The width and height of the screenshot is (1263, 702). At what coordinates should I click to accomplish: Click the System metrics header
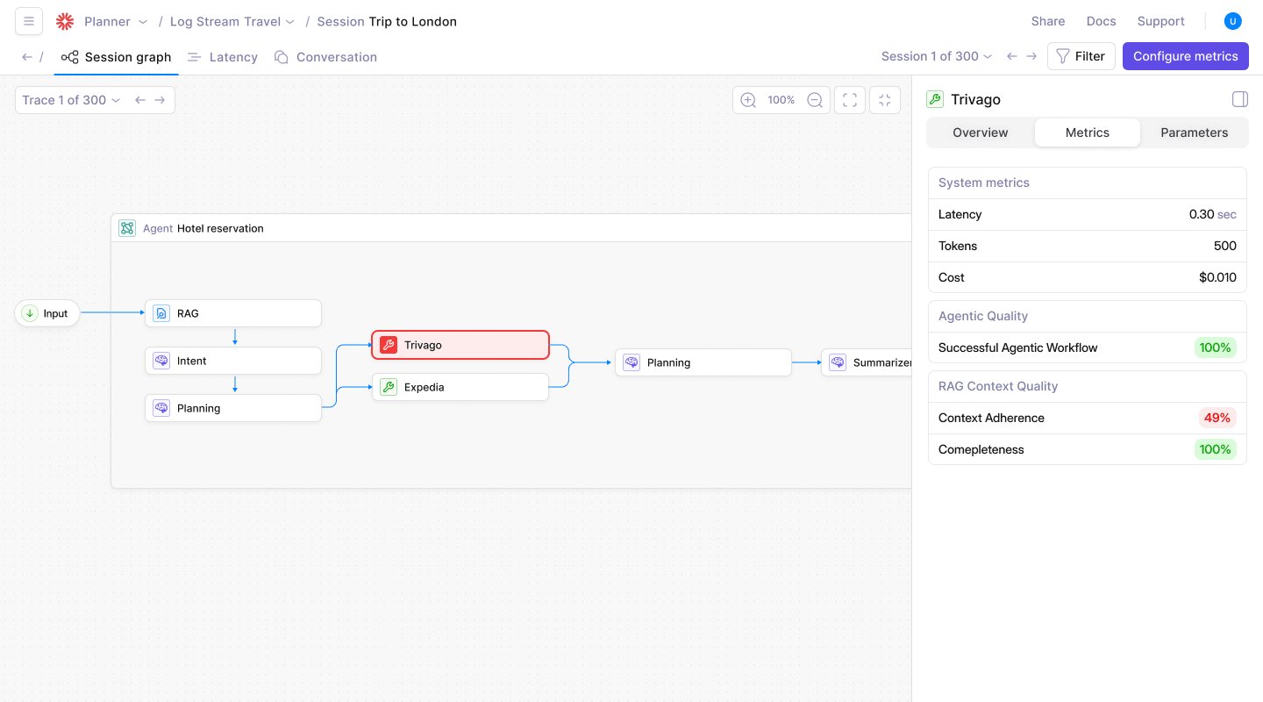coord(984,183)
